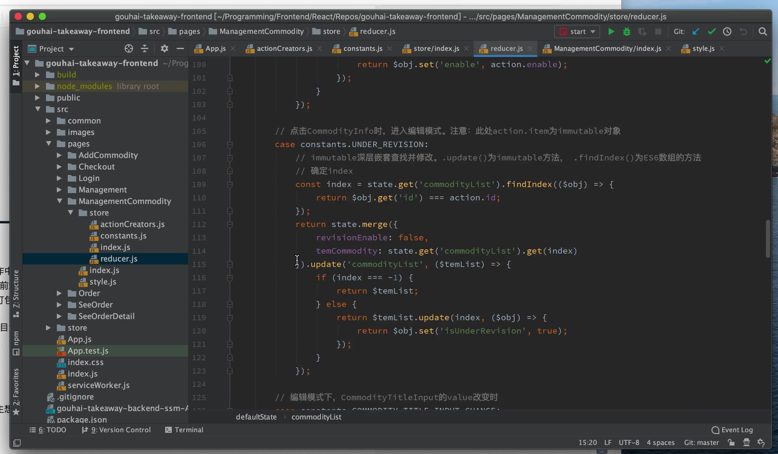Click Collapse All icon in Project panel
Image resolution: width=778 pixels, height=454 pixels.
tap(145, 48)
